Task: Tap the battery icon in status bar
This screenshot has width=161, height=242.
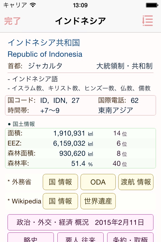Action: point(151,5)
